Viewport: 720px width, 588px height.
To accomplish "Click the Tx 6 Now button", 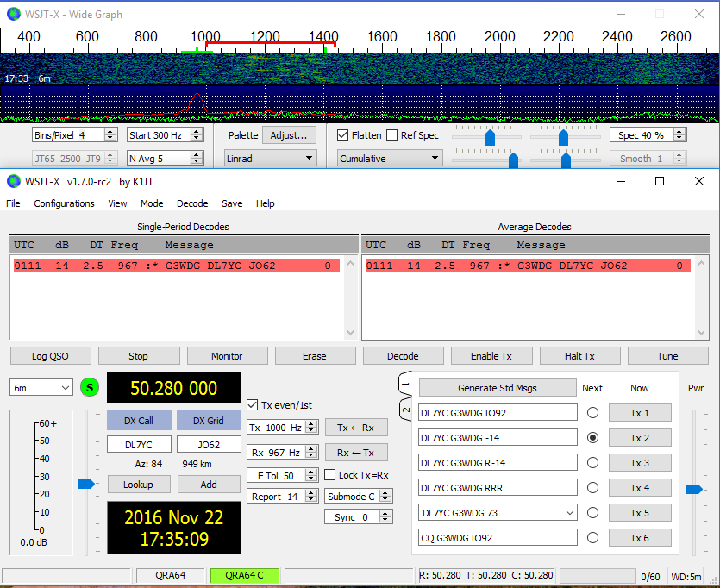I will (640, 537).
